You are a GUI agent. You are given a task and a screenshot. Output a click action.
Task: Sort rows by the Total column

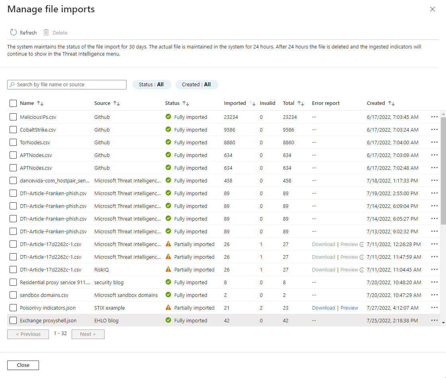pos(300,103)
